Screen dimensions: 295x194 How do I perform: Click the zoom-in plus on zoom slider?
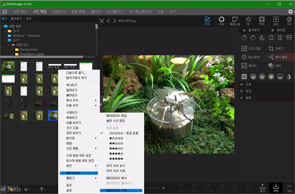pos(163,188)
